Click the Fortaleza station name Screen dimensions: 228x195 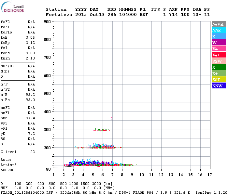coord(59,15)
